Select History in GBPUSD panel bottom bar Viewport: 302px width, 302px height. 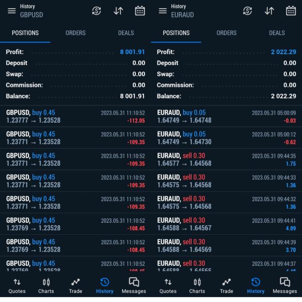105,286
